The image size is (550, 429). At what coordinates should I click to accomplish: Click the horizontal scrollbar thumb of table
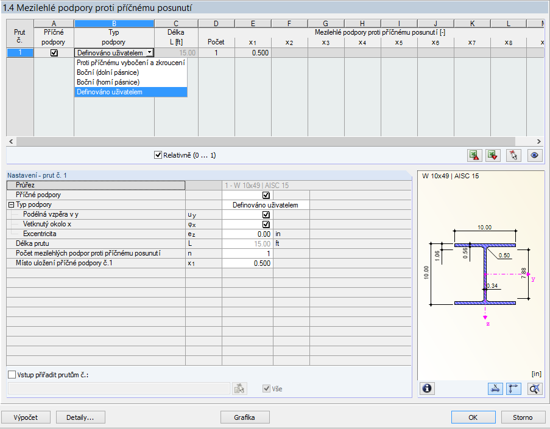pos(266,142)
